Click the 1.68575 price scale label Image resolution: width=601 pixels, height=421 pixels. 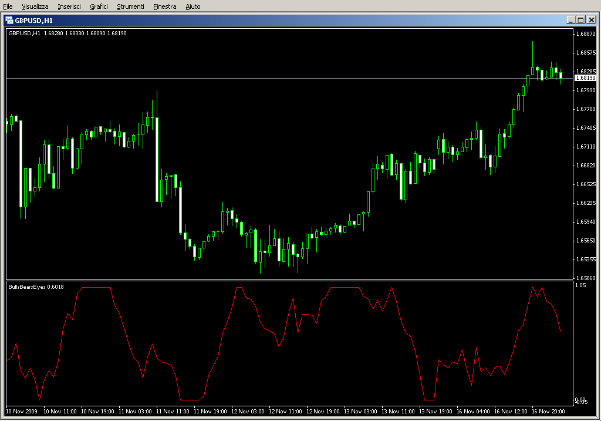(x=586, y=52)
